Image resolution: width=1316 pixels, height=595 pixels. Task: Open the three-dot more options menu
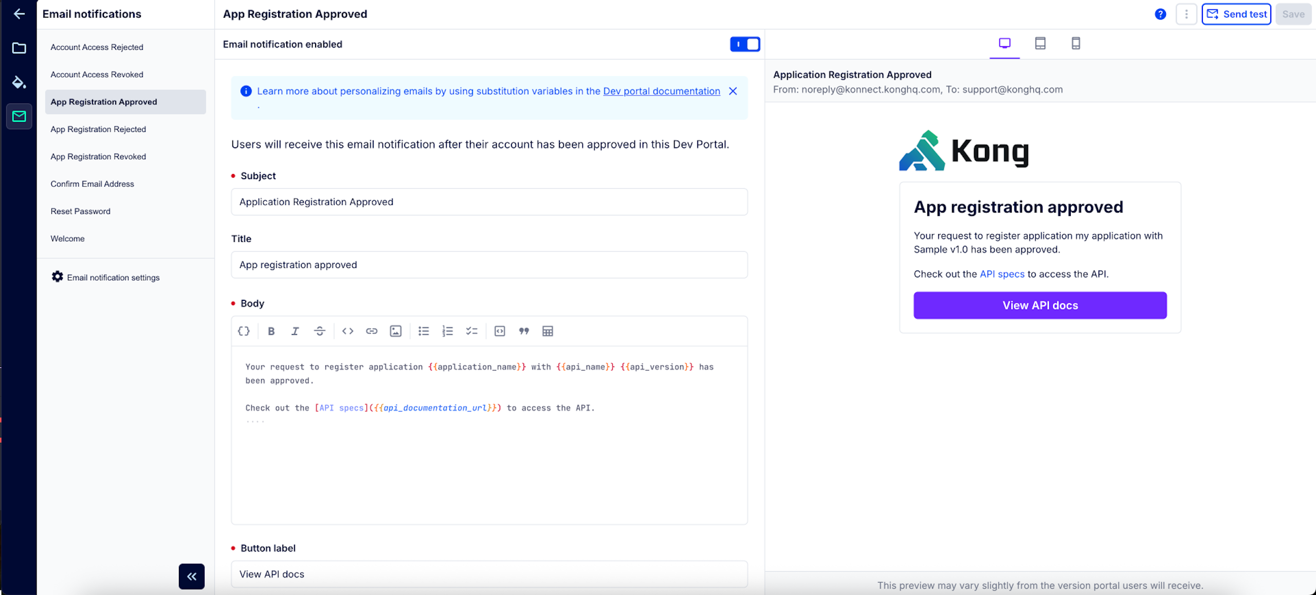1186,14
